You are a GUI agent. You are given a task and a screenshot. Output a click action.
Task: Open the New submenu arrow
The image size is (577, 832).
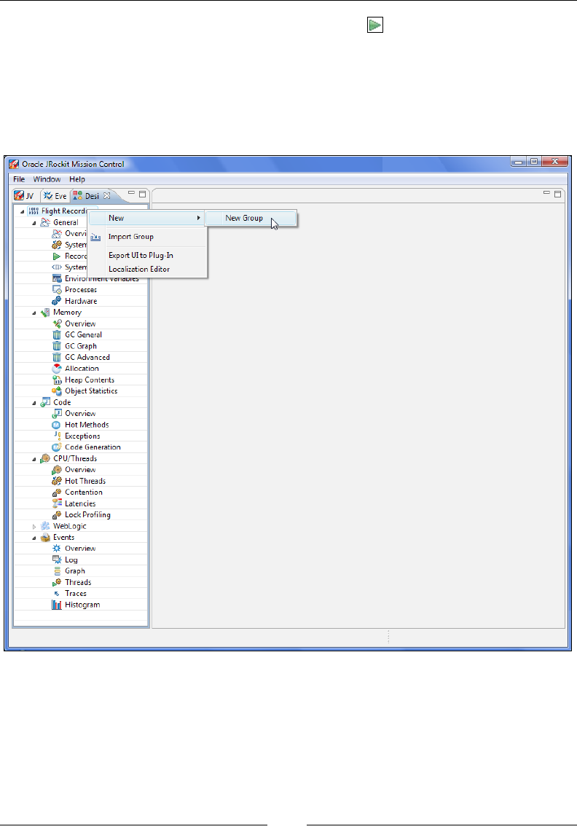(x=199, y=218)
